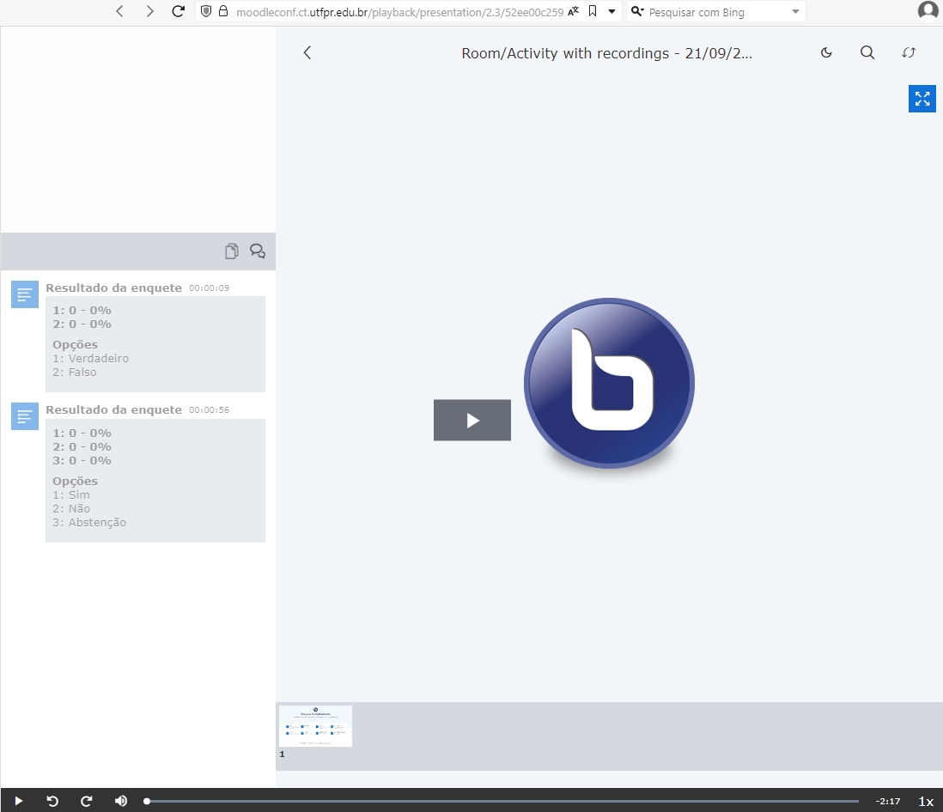943x812 pixels.
Task: Click the recording title Room/Activity with recordings
Action: pos(606,53)
